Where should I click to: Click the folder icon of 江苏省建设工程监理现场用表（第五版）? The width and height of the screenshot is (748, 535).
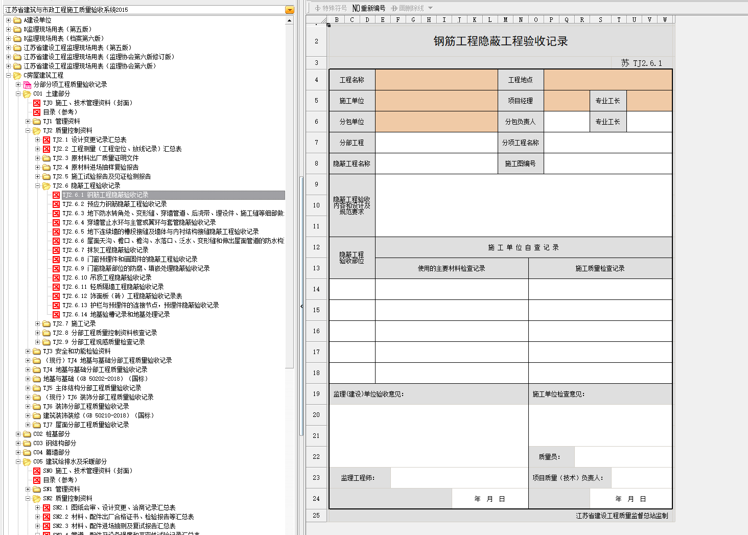pyautogui.click(x=17, y=48)
